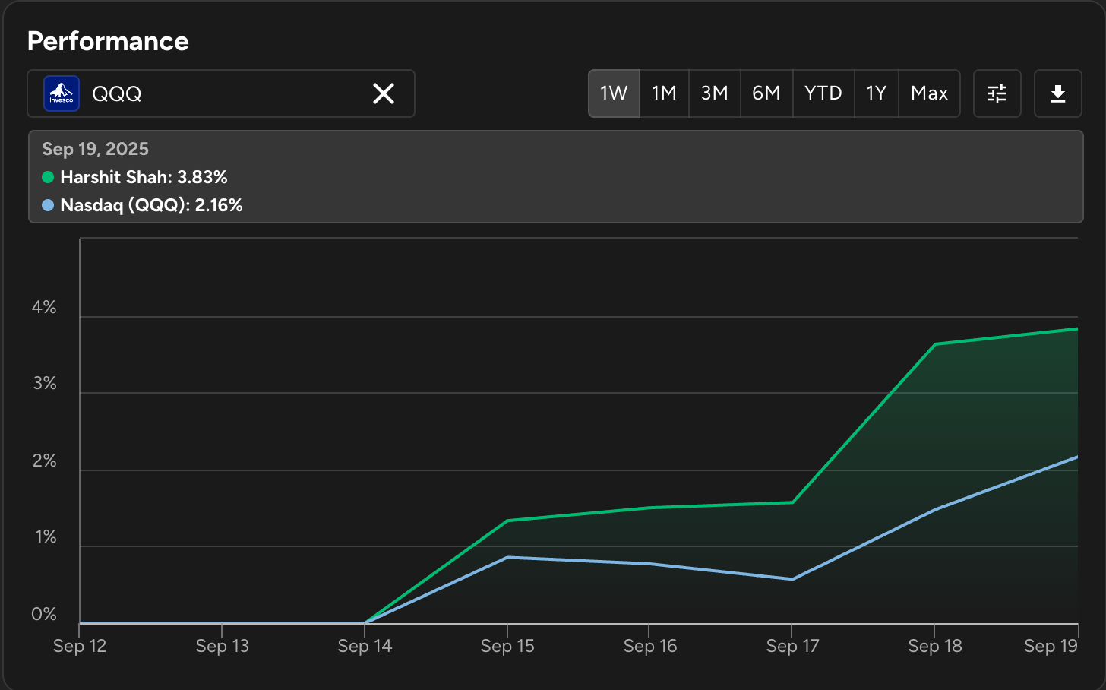Click the Invesco QQQ logo
Screen dimensions: 1106x690
(62, 93)
